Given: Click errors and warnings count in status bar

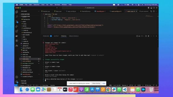Looking at the screenshot, I should [x=36, y=85].
